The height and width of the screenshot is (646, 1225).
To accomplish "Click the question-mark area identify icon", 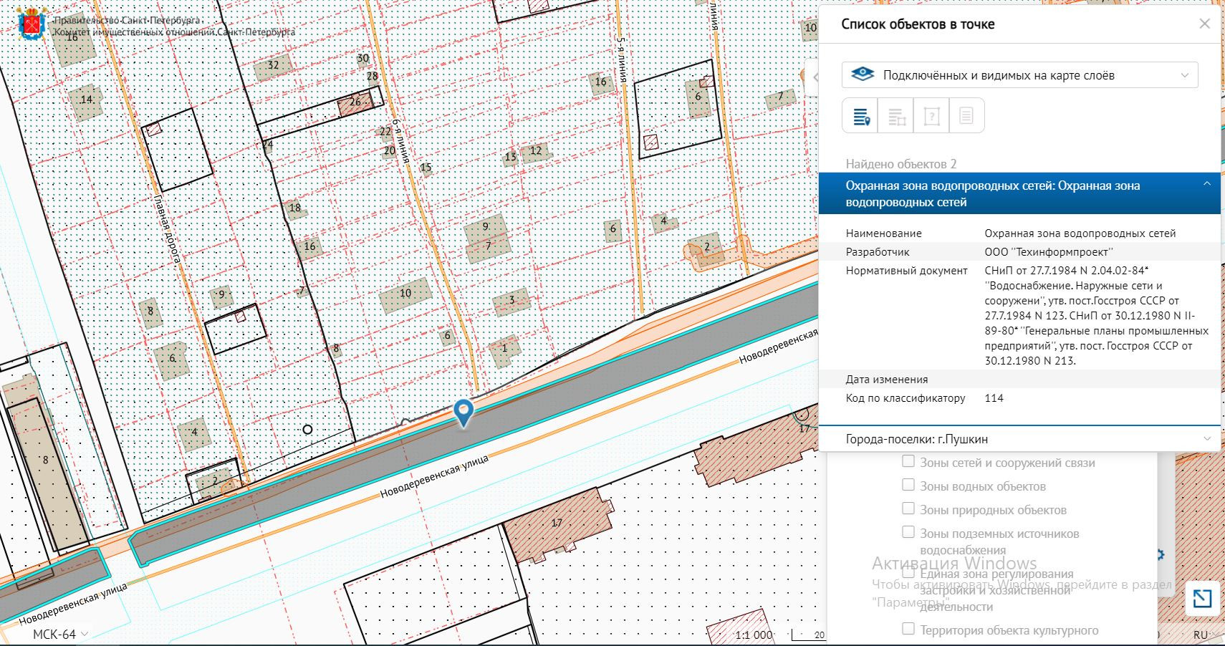I will [931, 116].
